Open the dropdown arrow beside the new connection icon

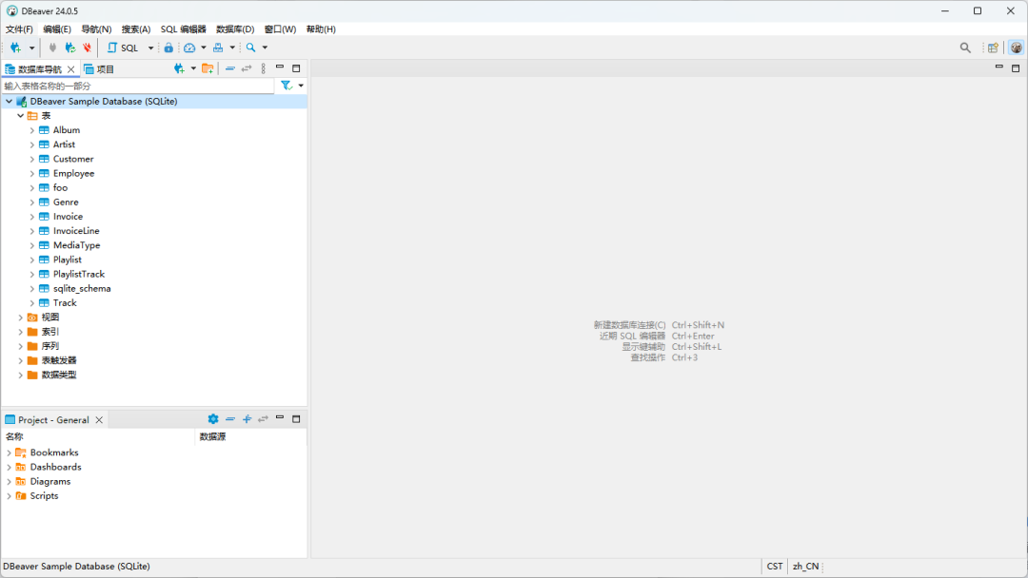click(31, 48)
